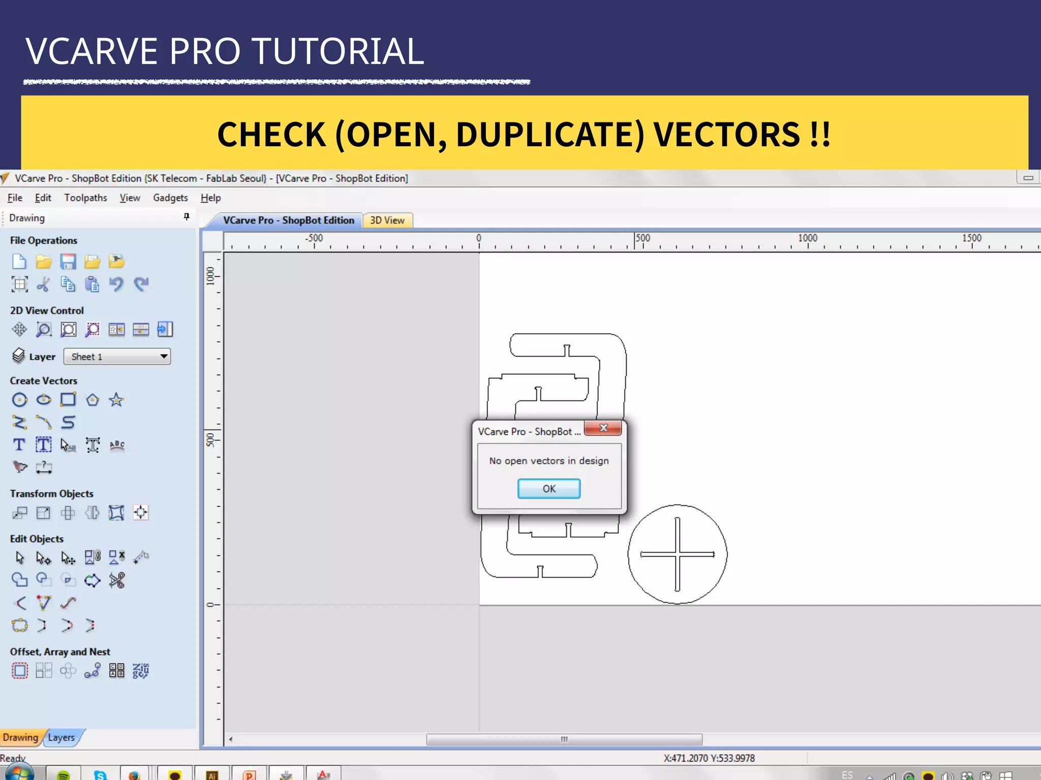Click the layers stack icon beside Layer
Screen dimensions: 1041x780
point(18,355)
